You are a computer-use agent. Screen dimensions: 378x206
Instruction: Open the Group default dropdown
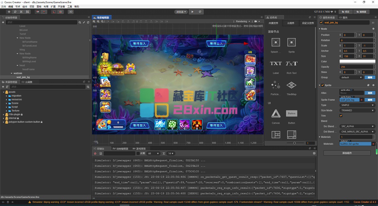click(x=352, y=77)
